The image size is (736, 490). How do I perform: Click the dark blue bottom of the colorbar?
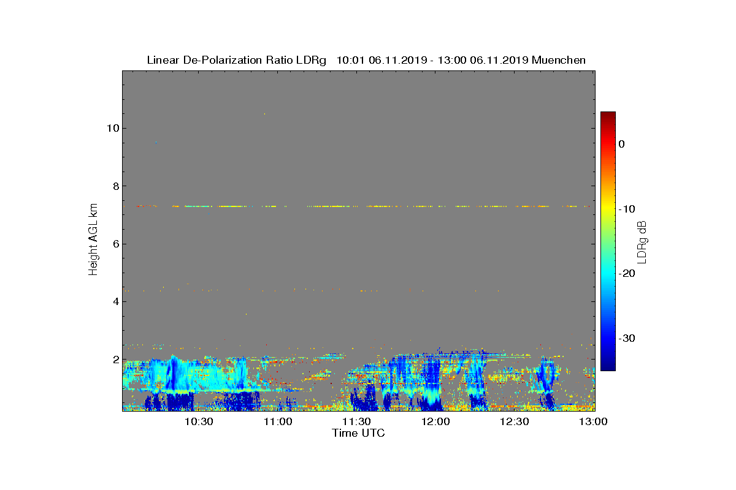(608, 366)
